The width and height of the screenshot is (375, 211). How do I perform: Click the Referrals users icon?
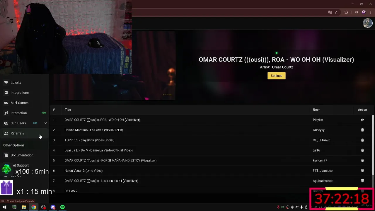pyautogui.click(x=6, y=133)
